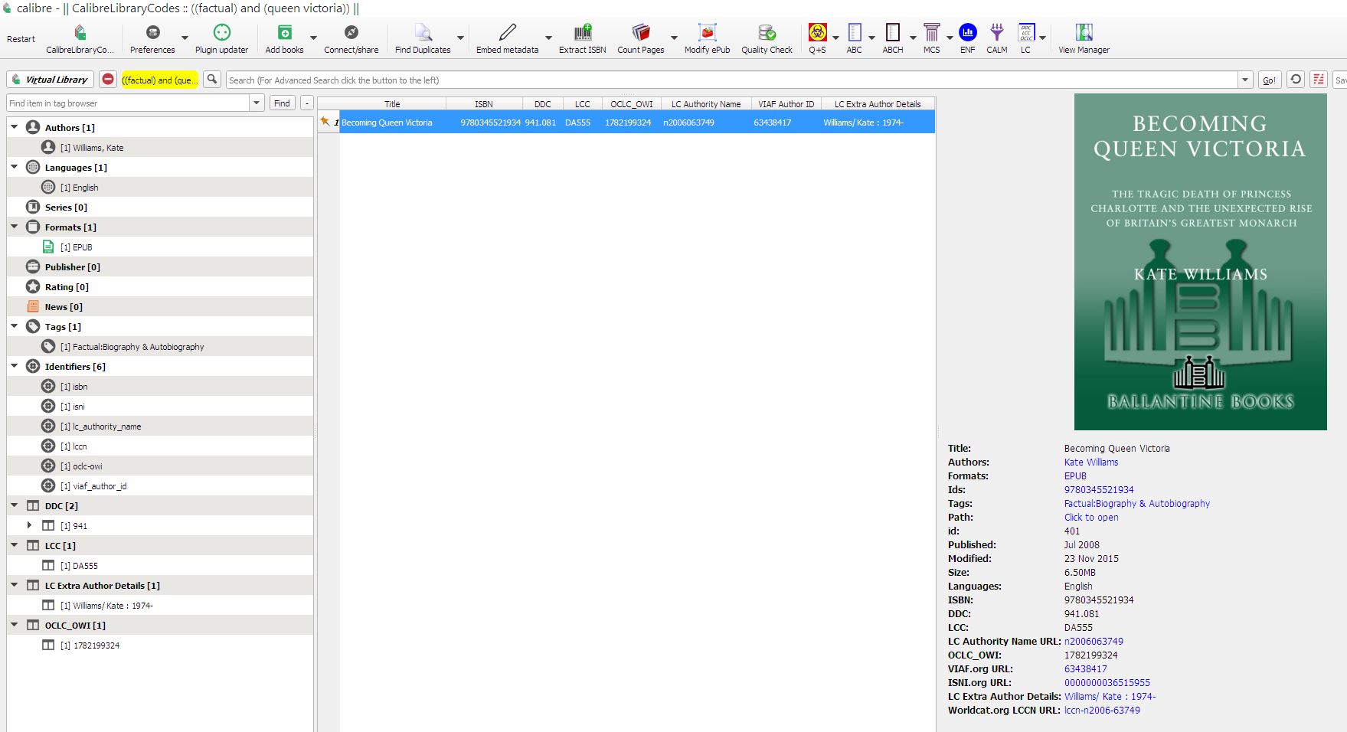Collapse the Authors category

(x=15, y=127)
